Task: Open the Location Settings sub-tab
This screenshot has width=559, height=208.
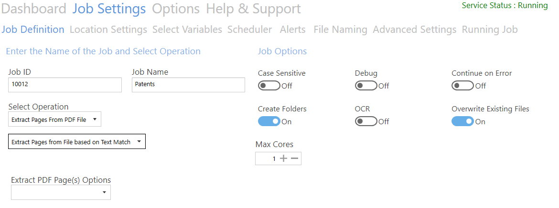Action: [108, 30]
